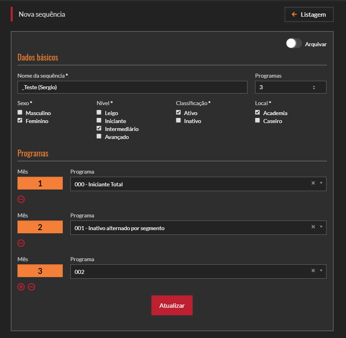Screen dimensions: 346x338
Task: Expand the month 3 Programa dropdown arrow
Action: [x=321, y=271]
